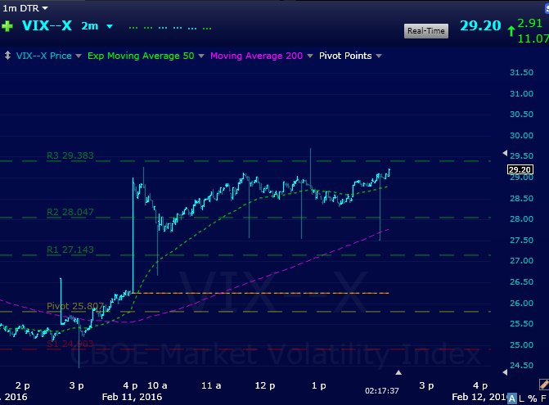Click the white up-triangle time marker on the time axis

398,372
